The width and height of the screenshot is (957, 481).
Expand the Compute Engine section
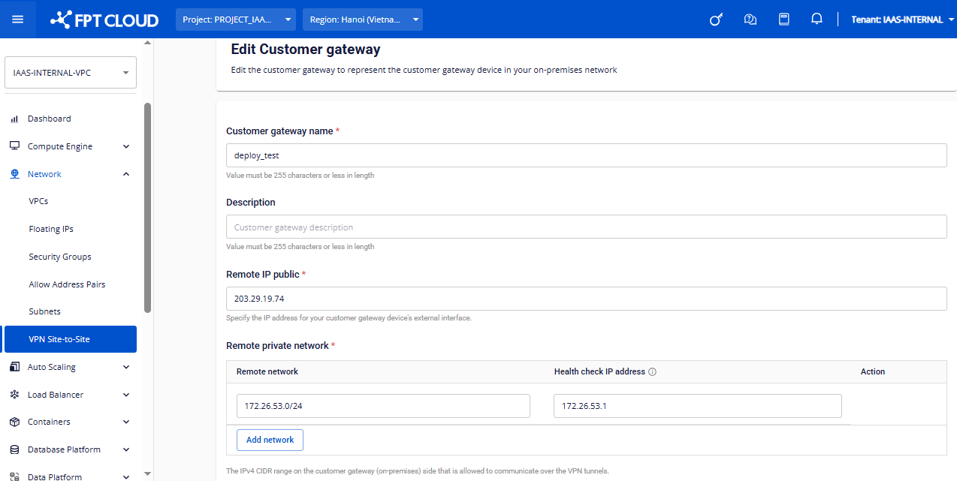coord(125,146)
